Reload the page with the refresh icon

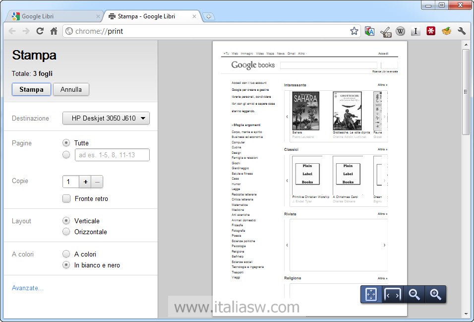click(40, 31)
